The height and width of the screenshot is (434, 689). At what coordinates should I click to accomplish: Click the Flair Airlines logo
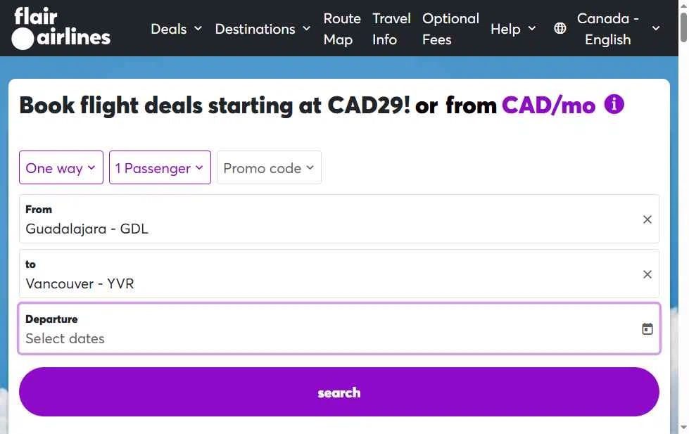(x=62, y=29)
